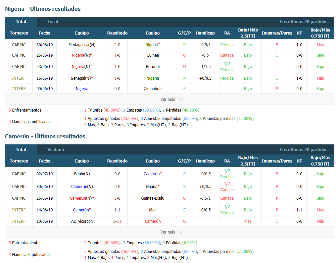
Task: Open Camerún's last 20 matches filter
Action: tap(303, 149)
